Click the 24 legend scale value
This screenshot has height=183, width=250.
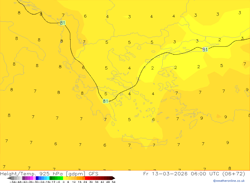tap(85, 182)
